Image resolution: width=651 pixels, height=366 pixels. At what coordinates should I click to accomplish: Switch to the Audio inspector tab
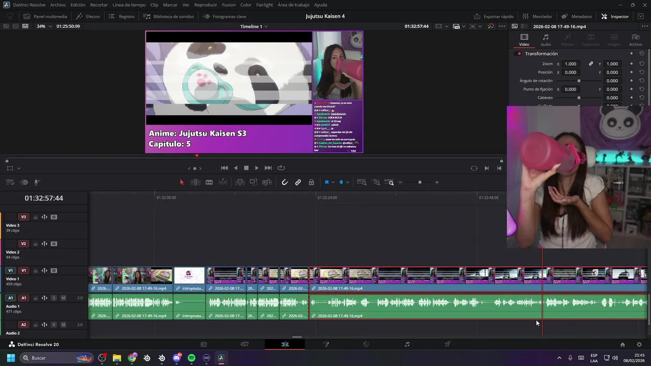pos(546,40)
